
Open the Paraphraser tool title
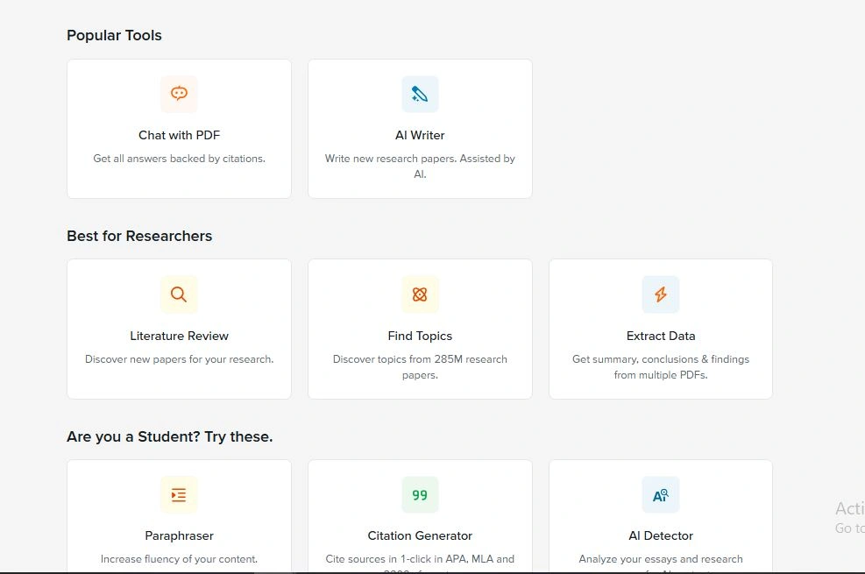[179, 535]
